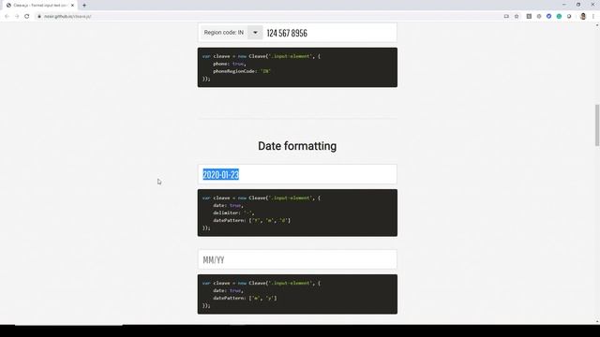
Task: Click the Date formatting heading
Action: click(297, 146)
